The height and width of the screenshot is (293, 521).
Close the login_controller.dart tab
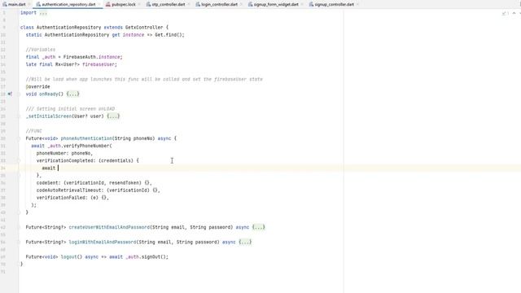coord(242,4)
